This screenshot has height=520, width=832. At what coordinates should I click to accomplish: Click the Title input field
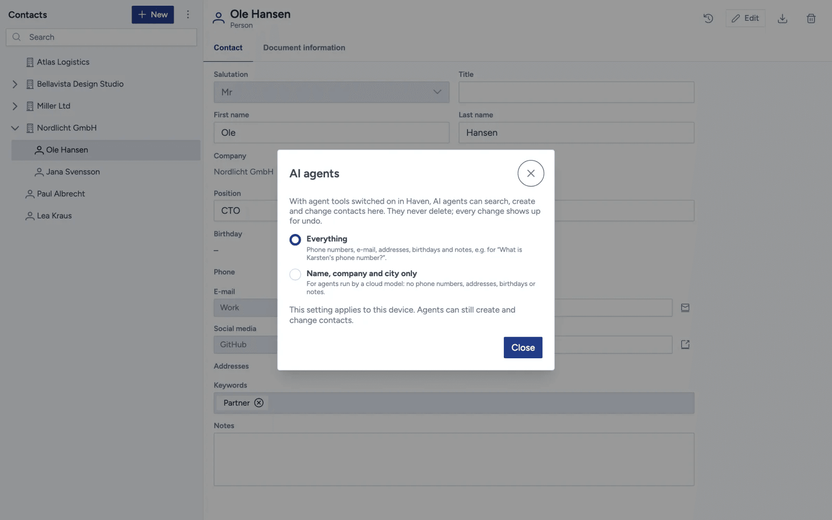coord(576,92)
